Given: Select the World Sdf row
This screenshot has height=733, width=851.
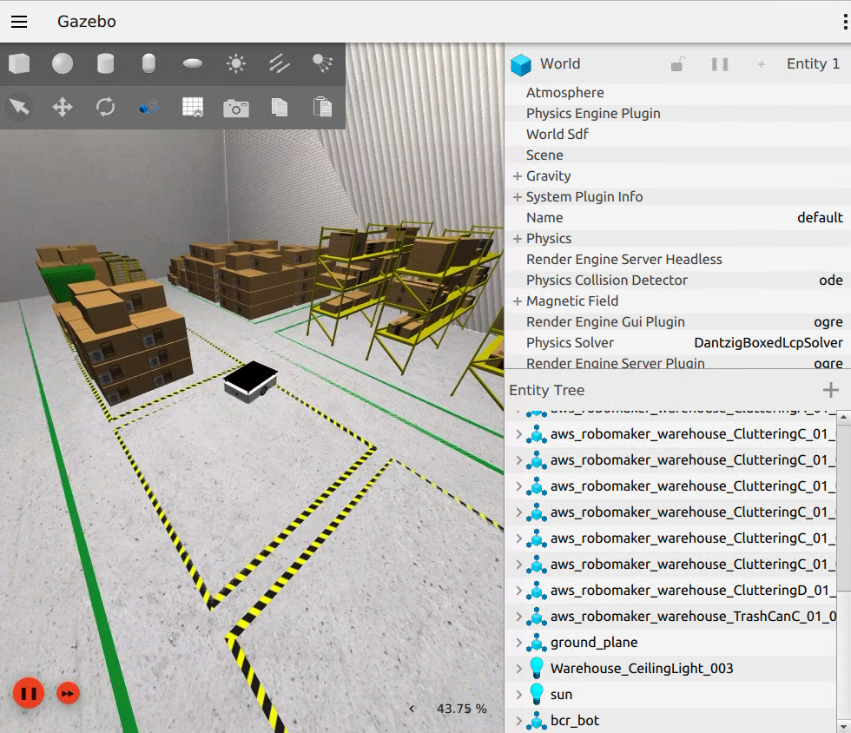Looking at the screenshot, I should click(x=677, y=134).
